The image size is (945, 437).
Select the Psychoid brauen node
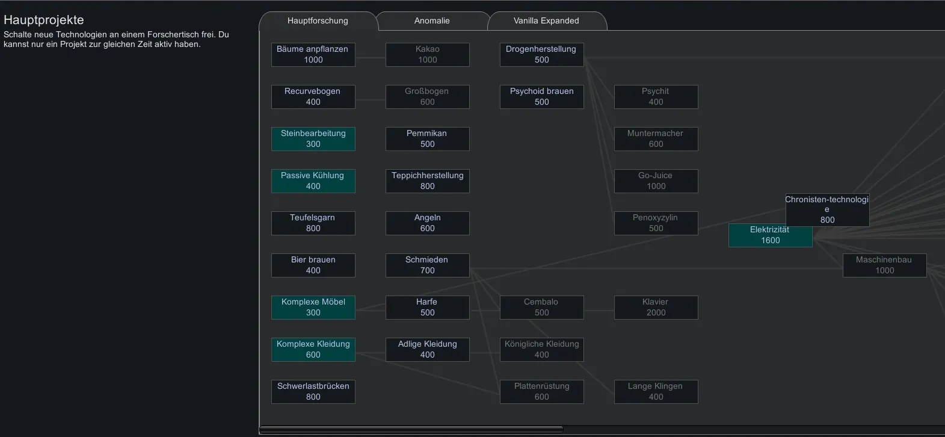click(541, 96)
